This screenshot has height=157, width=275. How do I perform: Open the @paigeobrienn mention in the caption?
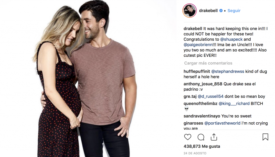pos(198,45)
